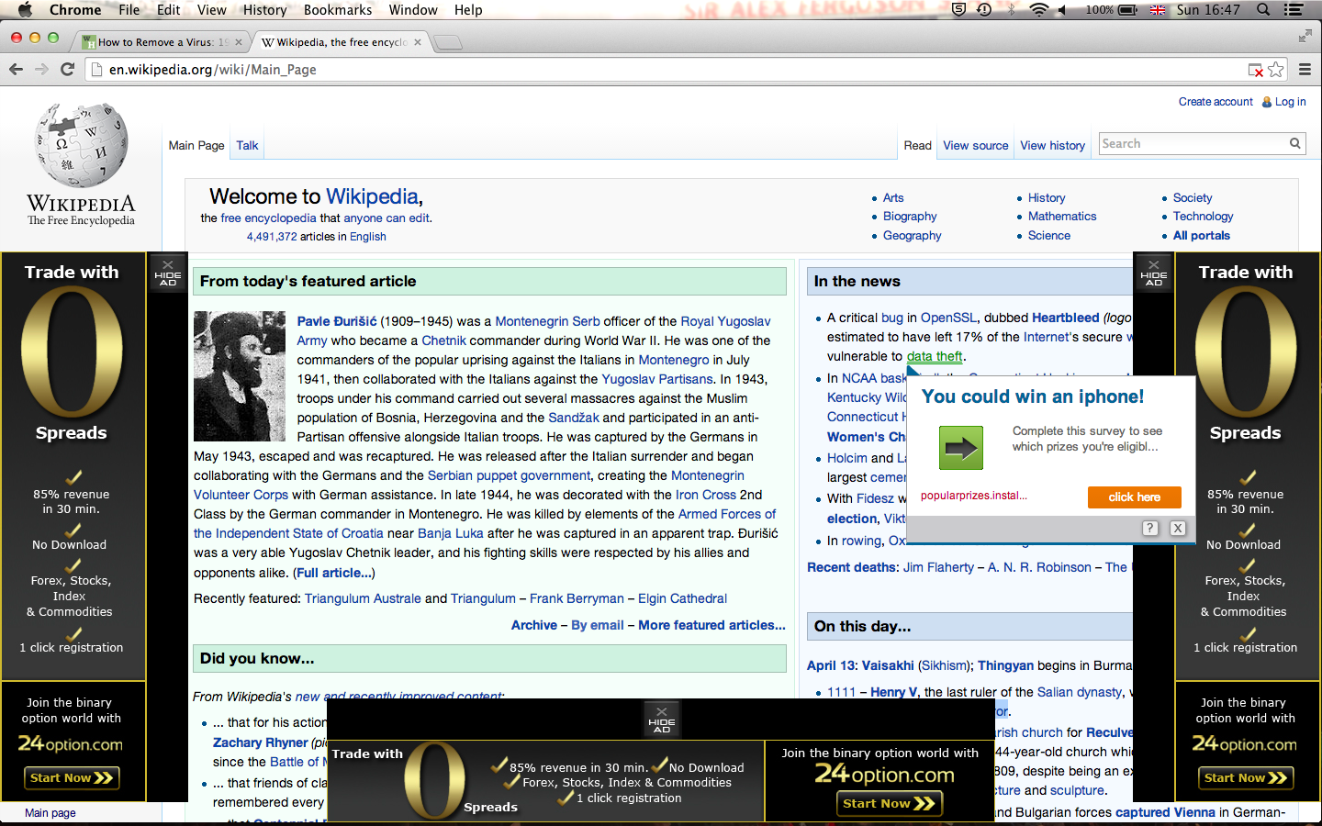Open the Chrome menu in the menu bar
The width and height of the screenshot is (1322, 826).
[75, 10]
